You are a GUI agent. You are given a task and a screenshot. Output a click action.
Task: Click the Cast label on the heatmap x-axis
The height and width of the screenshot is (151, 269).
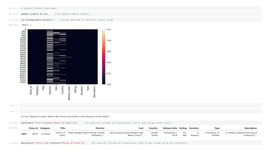56,88
